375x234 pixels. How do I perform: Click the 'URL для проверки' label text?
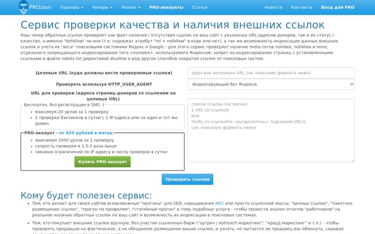pyautogui.click(x=103, y=96)
